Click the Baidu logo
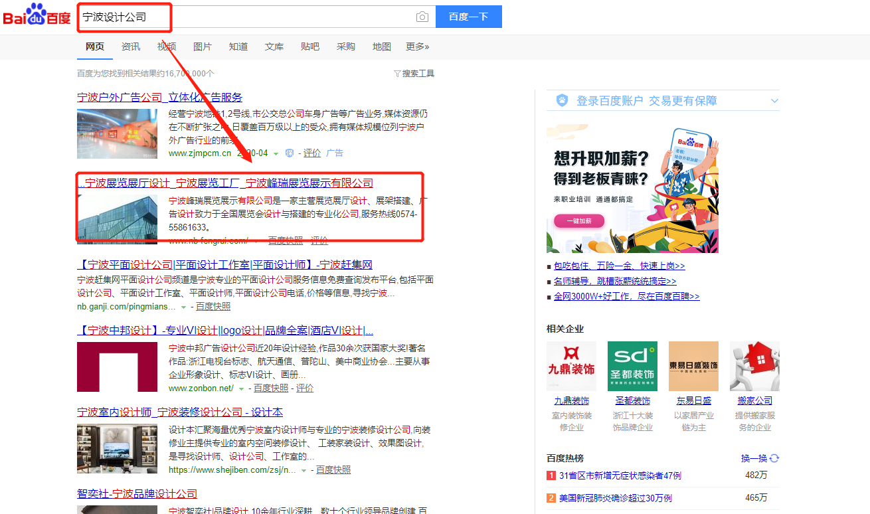 click(37, 16)
